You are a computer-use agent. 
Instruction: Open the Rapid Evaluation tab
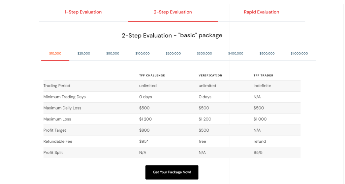(261, 12)
